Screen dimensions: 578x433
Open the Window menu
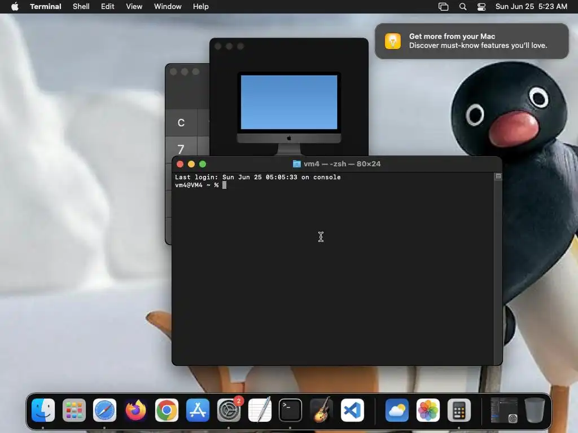[168, 7]
